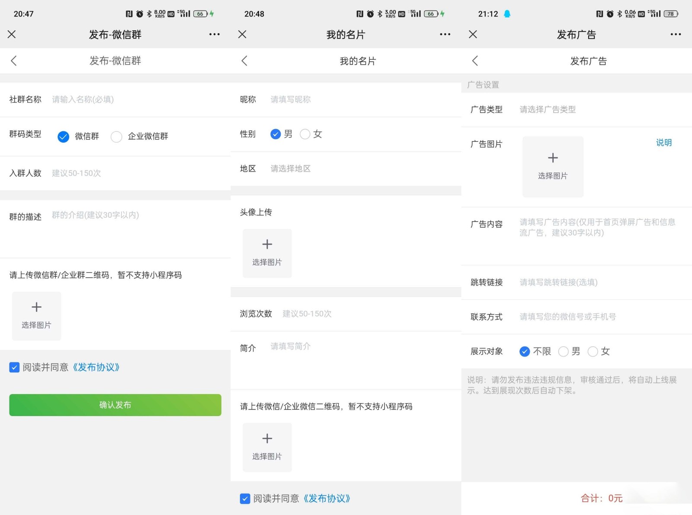Uncheck 阅读并同意 checkbox on 发布-微信群 page
This screenshot has width=692, height=515.
point(14,367)
